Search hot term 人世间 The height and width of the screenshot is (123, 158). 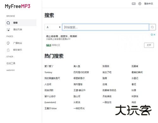(48, 84)
